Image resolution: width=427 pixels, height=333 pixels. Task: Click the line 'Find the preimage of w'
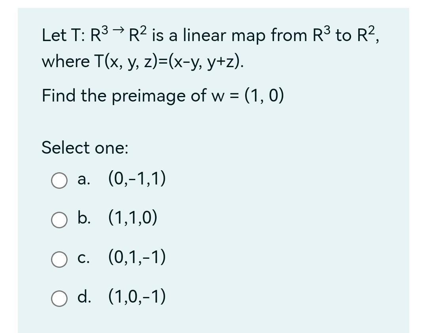163,95
